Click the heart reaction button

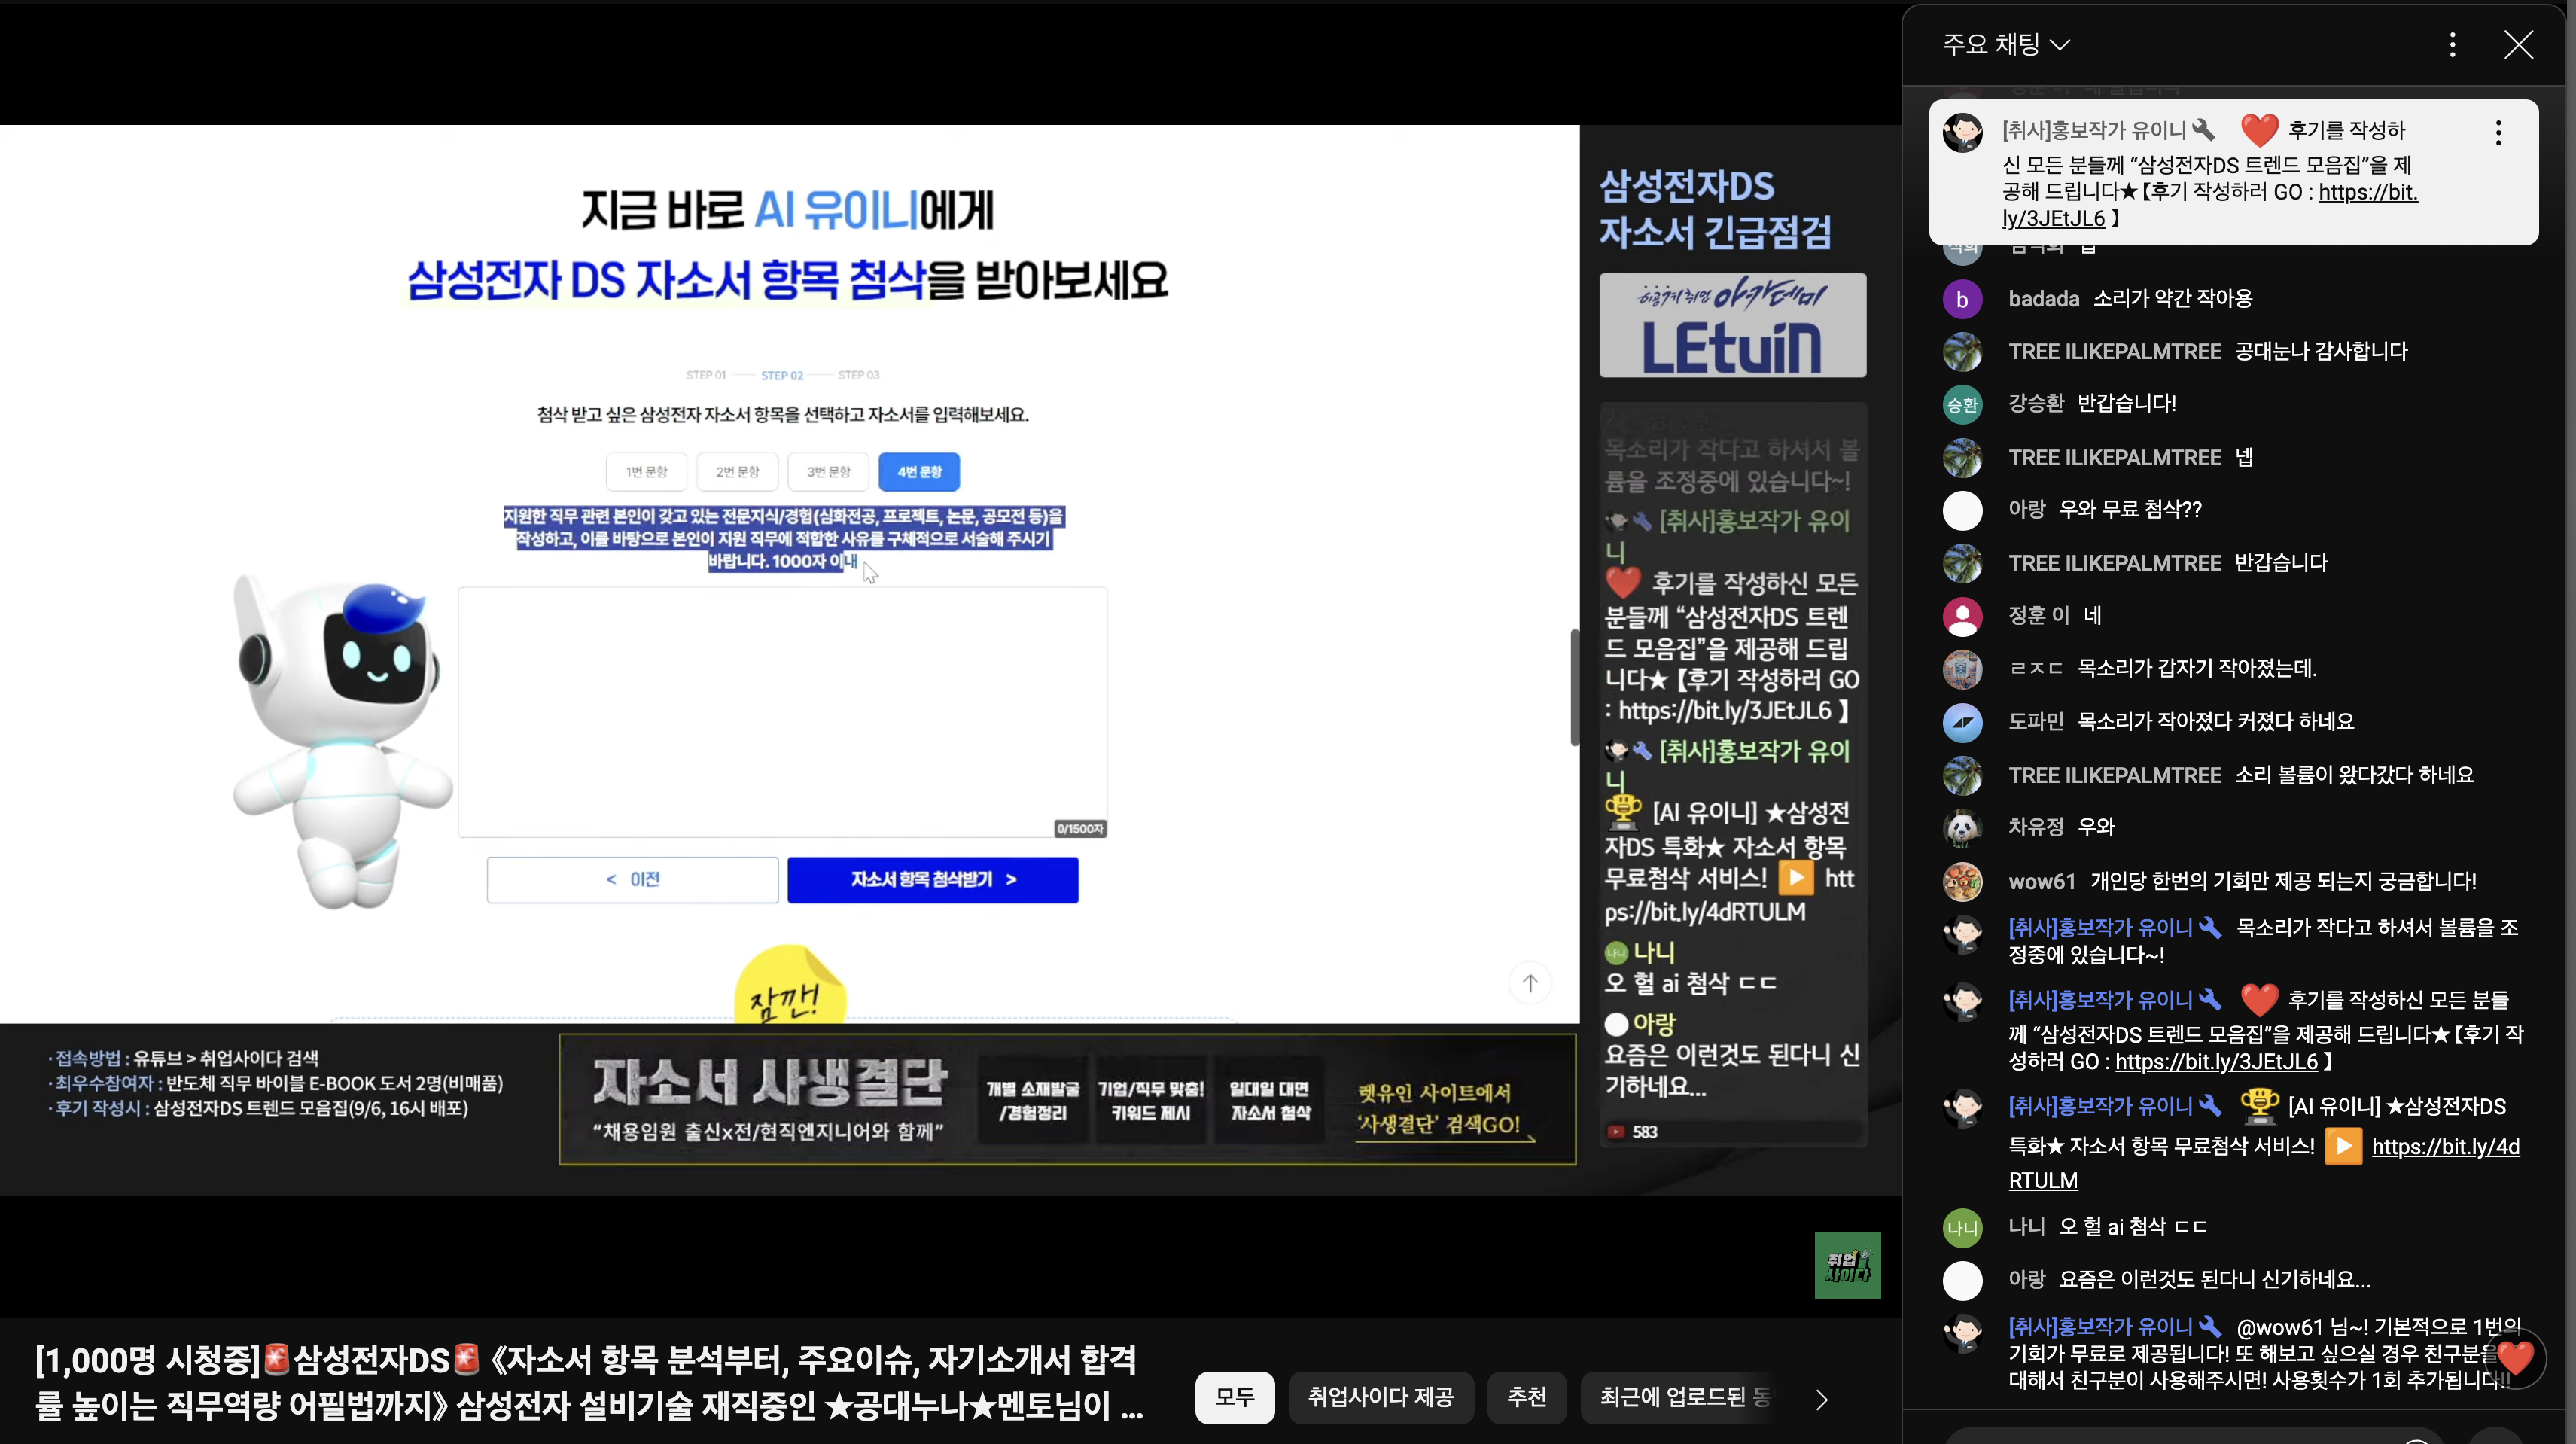tap(2515, 1358)
